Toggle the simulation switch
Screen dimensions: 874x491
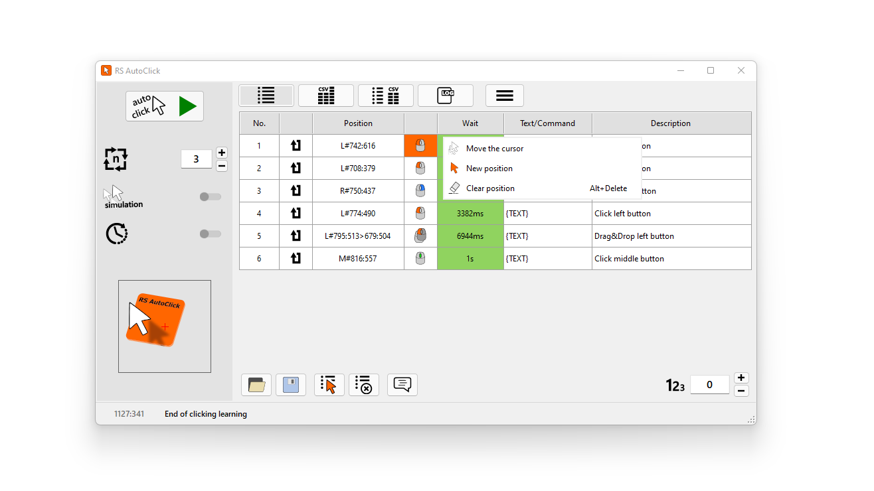[x=210, y=196]
